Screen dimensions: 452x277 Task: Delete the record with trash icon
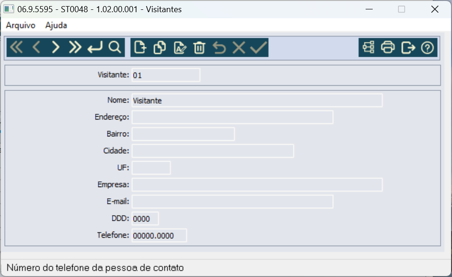[199, 47]
